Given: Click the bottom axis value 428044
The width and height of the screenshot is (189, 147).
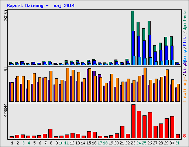Looking at the screenshot, I should 6,110.
